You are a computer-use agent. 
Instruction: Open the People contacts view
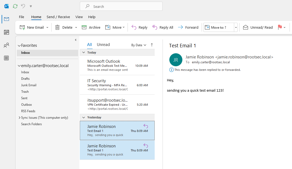[x=7, y=45]
